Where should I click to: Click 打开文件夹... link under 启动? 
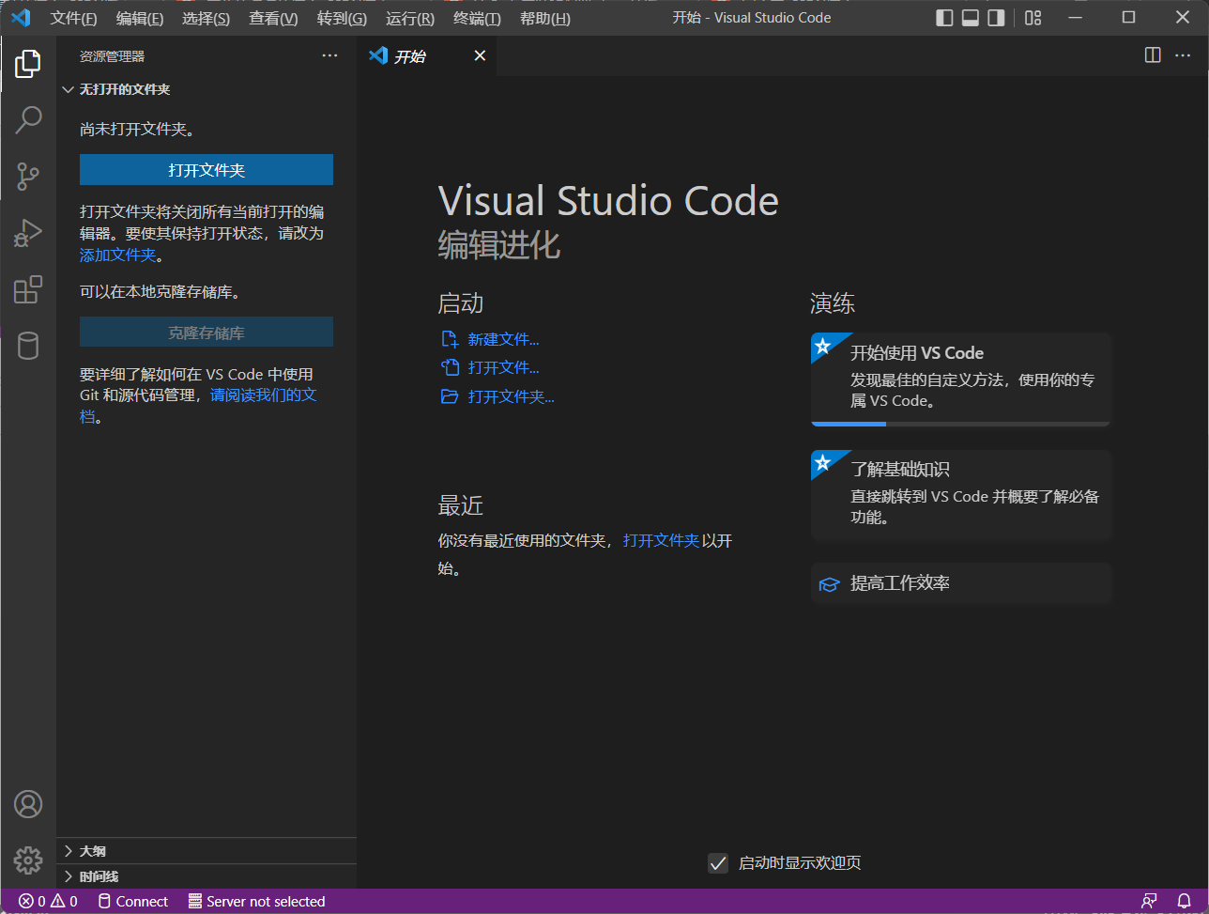511,396
